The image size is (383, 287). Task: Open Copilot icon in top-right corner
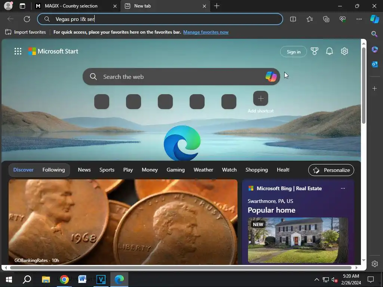pyautogui.click(x=375, y=19)
